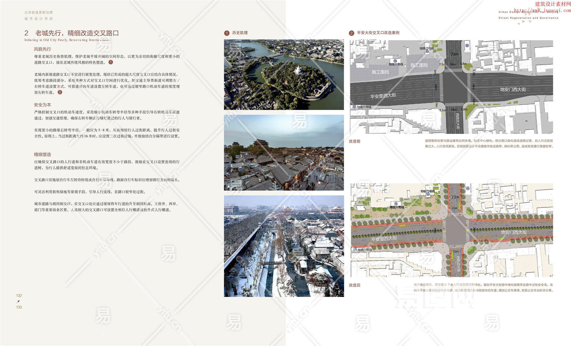The image size is (571, 346).
Task: Click the 地安门西大街 label on the before-renovation map
Action: (513, 89)
